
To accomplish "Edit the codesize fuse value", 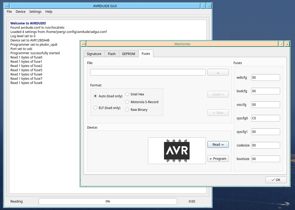I will (x=266, y=145).
